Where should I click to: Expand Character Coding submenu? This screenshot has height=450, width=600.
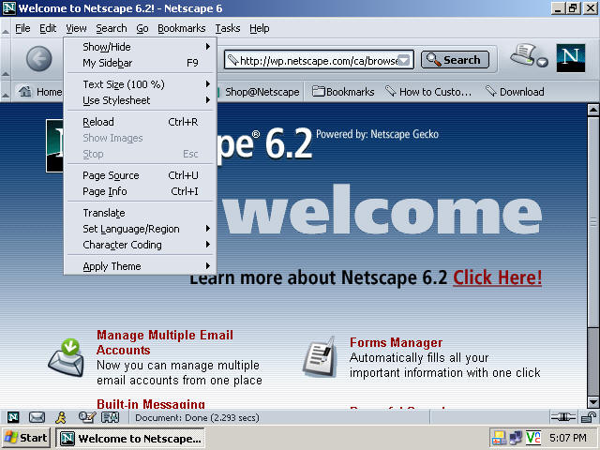point(140,245)
